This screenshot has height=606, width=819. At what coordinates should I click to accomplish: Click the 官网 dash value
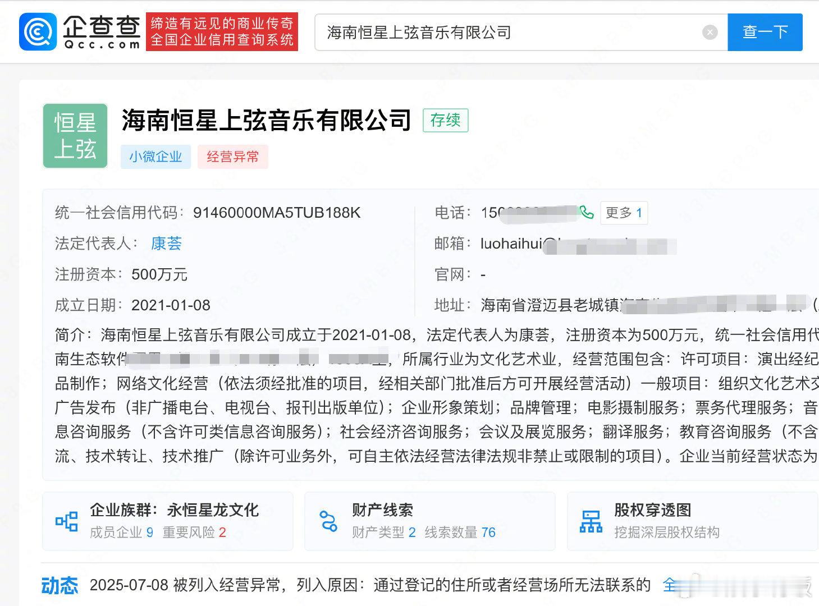pos(483,274)
